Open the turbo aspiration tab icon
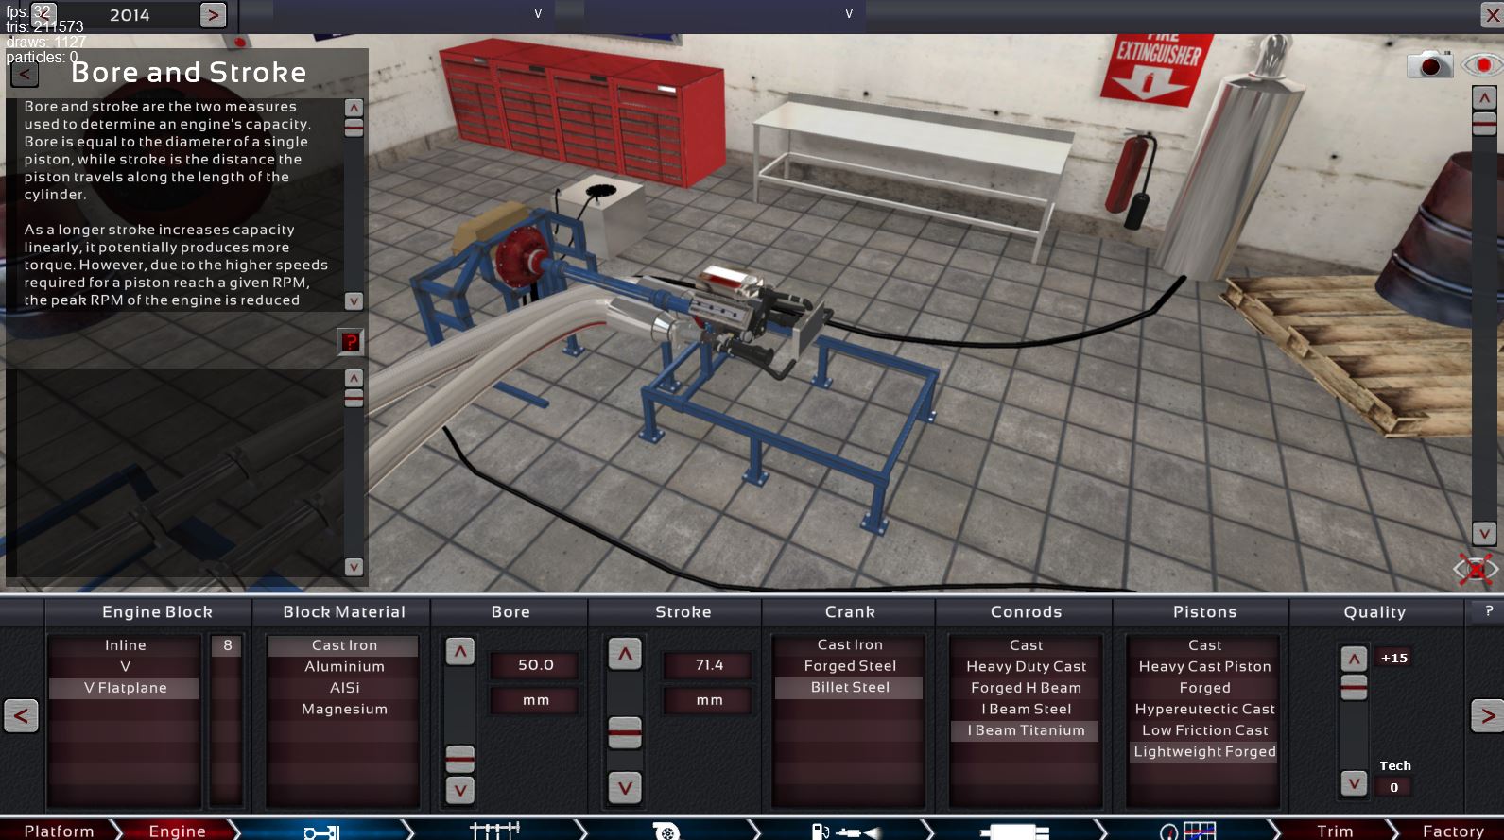The image size is (1504, 840). [x=666, y=831]
